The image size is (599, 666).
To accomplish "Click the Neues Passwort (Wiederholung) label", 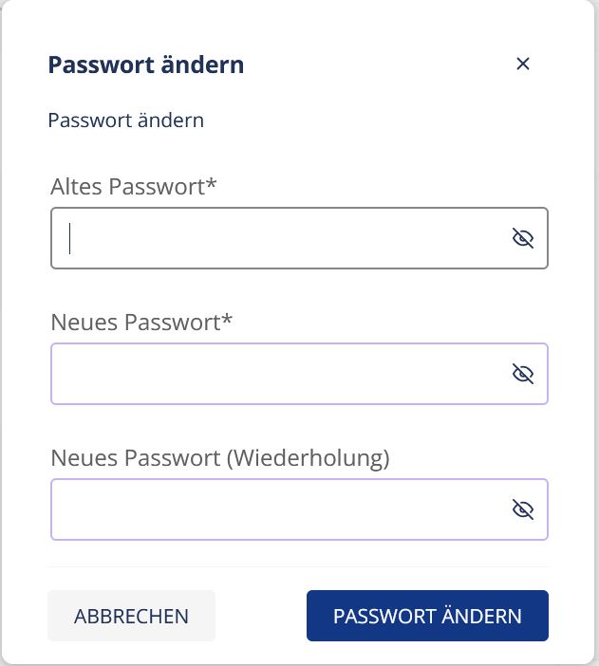I will pos(220,458).
